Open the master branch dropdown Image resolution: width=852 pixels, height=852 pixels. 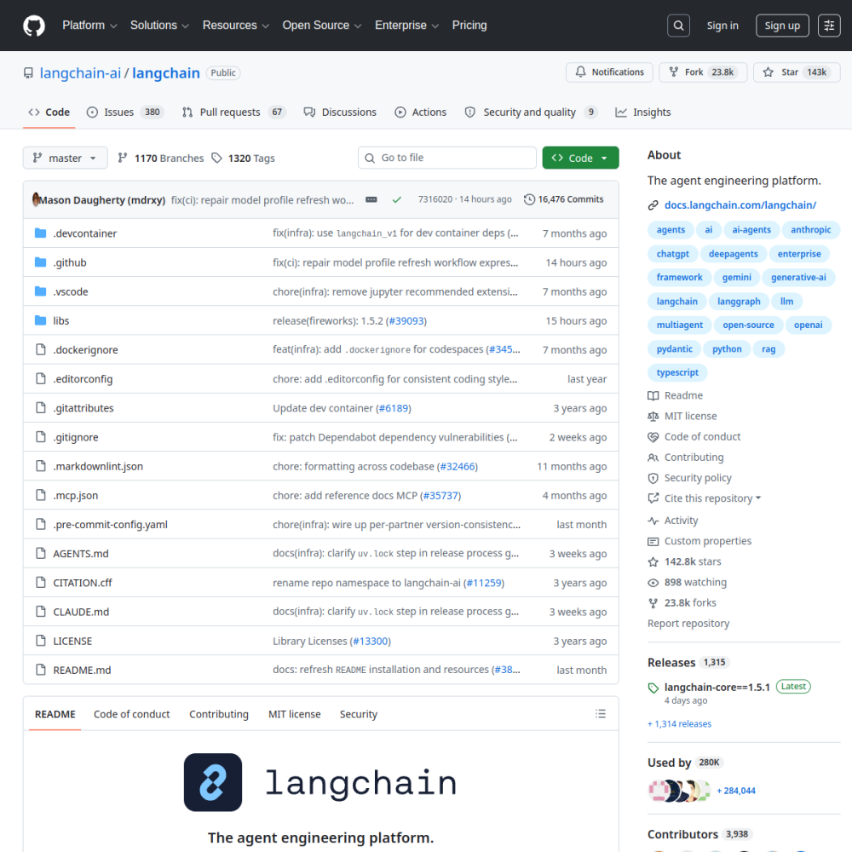pos(66,158)
